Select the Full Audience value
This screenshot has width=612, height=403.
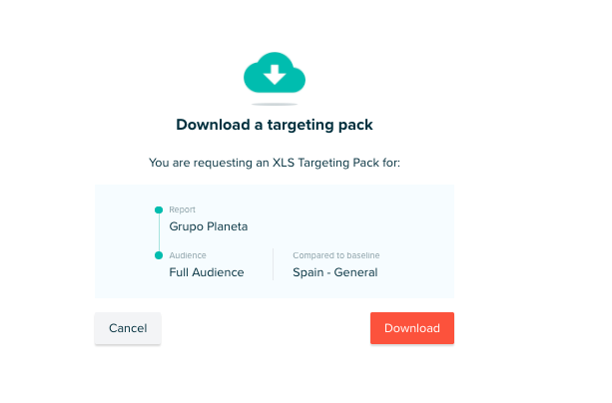[x=207, y=272]
